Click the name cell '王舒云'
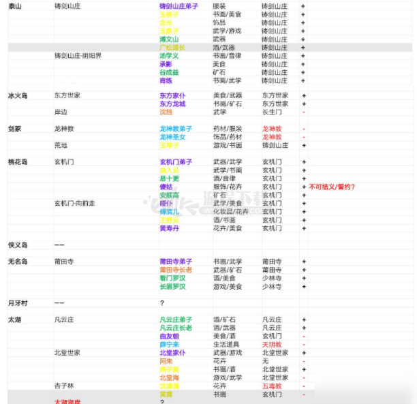Viewport: 417px width, 404px height. pos(169,220)
